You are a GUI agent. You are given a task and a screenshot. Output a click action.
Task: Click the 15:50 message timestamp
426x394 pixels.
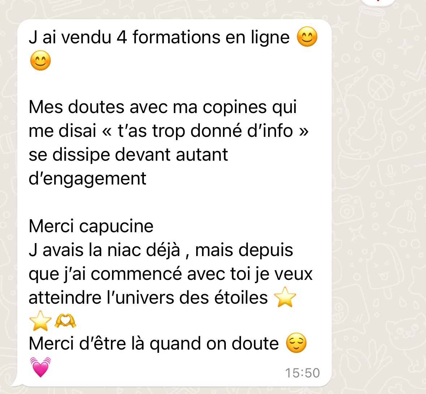(302, 373)
